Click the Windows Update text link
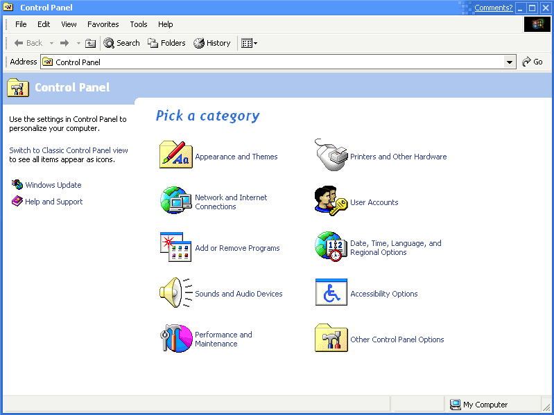The image size is (554, 415). click(x=53, y=185)
